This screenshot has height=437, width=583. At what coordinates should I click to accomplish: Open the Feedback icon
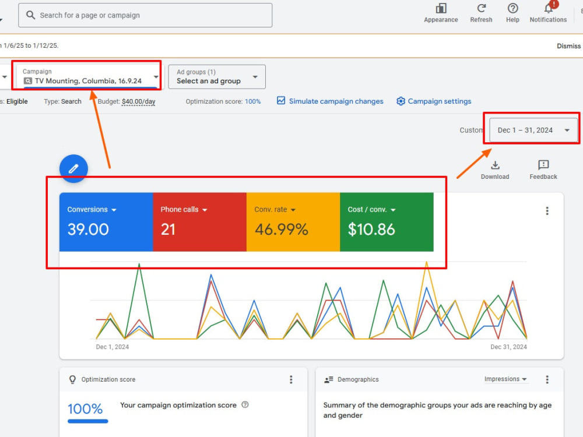tap(543, 170)
